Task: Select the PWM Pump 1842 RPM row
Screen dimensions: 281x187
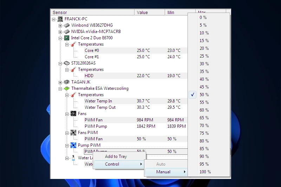Action: [x=136, y=126]
